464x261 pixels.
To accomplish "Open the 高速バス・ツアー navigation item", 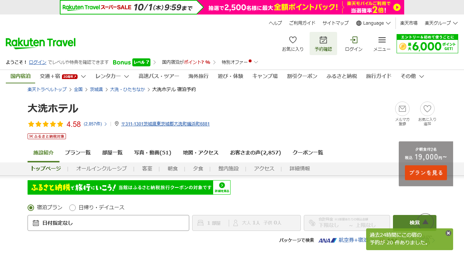I will 159,76.
